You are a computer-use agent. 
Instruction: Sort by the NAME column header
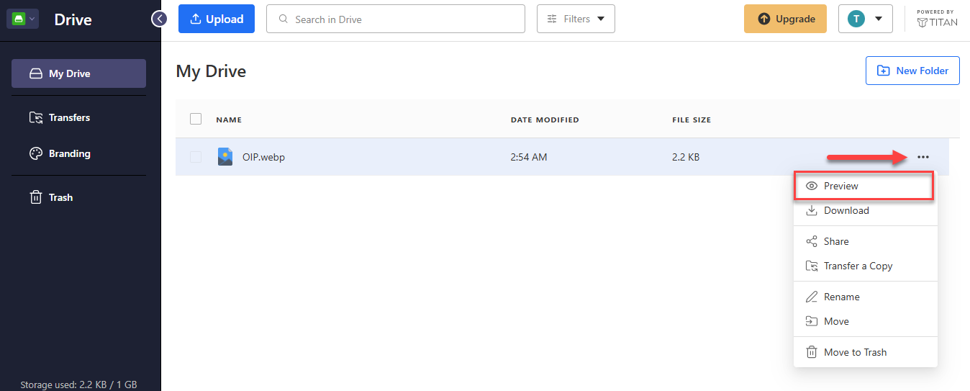[229, 120]
